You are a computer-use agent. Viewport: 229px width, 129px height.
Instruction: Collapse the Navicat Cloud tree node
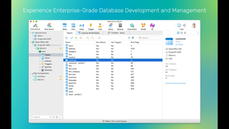point(31,33)
